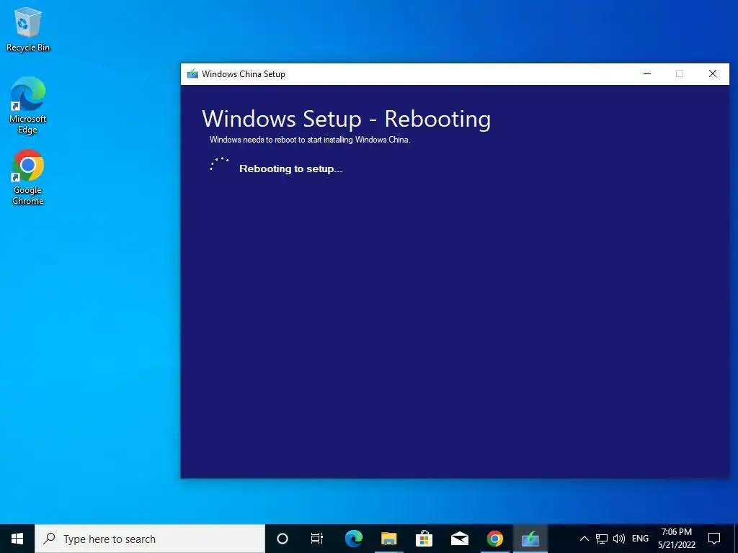
Task: Open the volume control tray icon
Action: (619, 539)
